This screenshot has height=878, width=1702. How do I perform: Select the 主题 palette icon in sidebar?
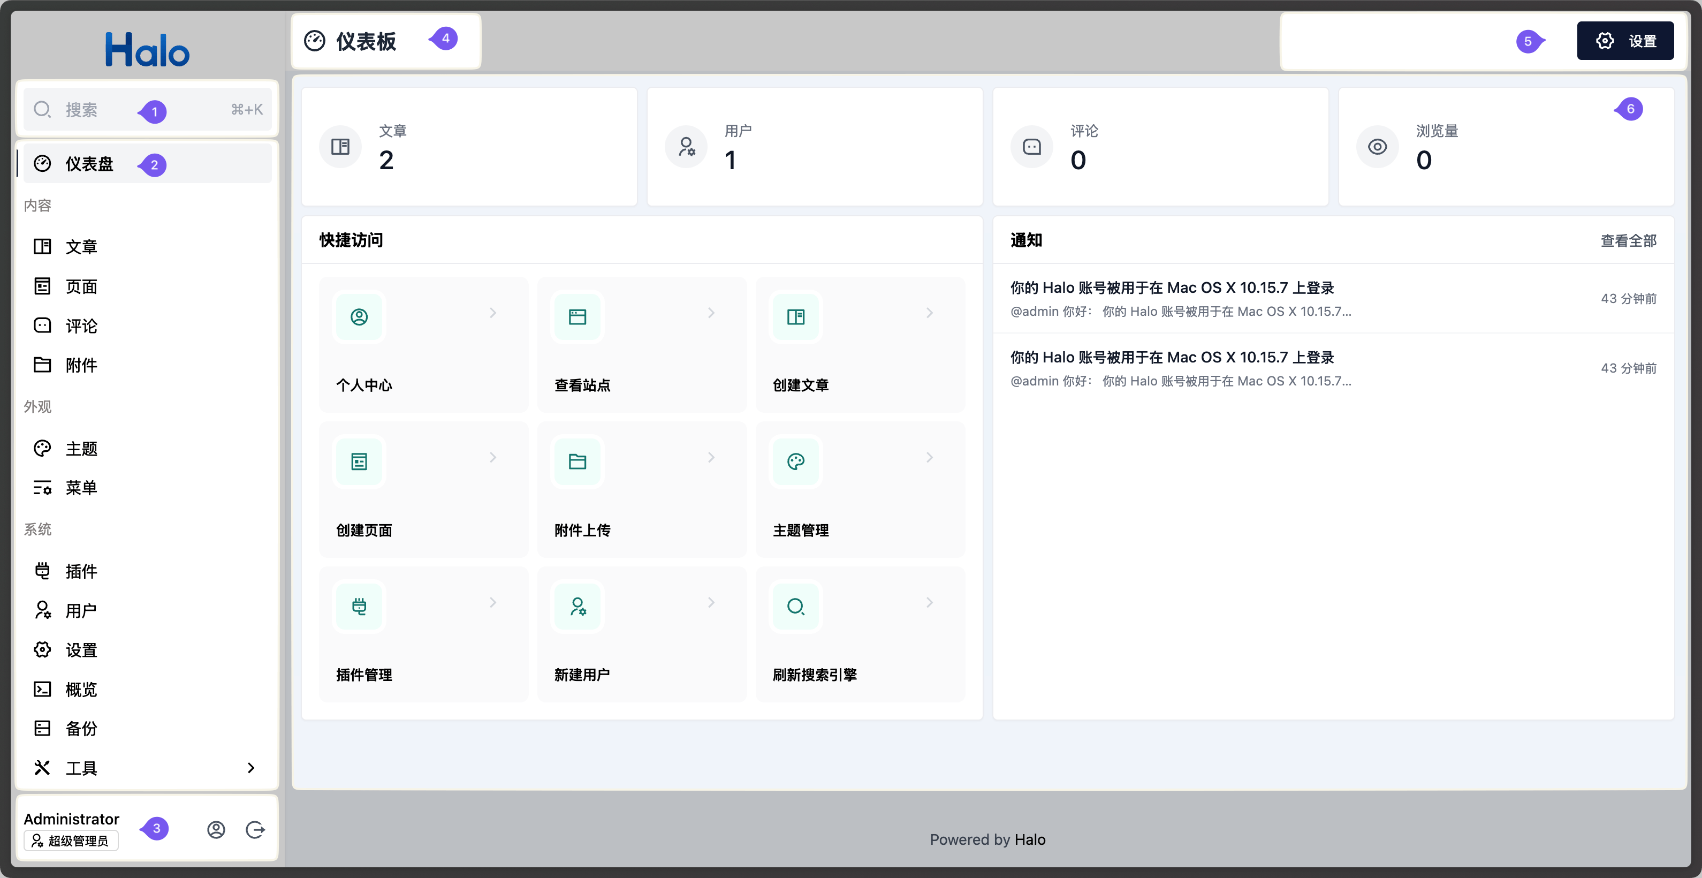tap(42, 448)
